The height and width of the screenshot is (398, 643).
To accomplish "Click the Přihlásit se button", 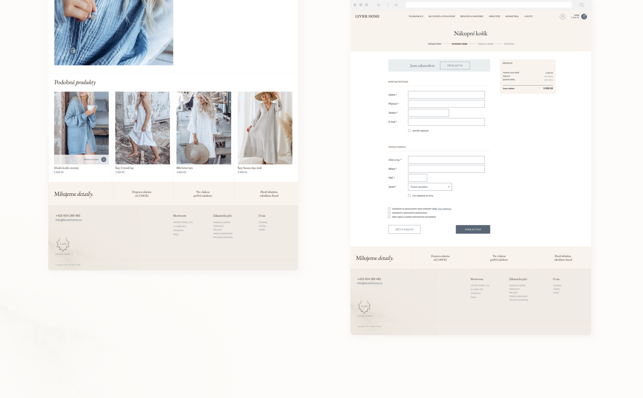I will tap(454, 66).
